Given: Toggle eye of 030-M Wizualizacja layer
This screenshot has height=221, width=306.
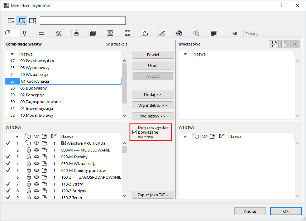Looking at the screenshot, I should 37,164.
